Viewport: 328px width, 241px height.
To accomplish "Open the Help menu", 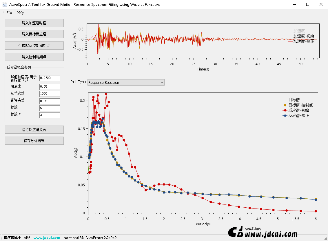I will [21, 13].
